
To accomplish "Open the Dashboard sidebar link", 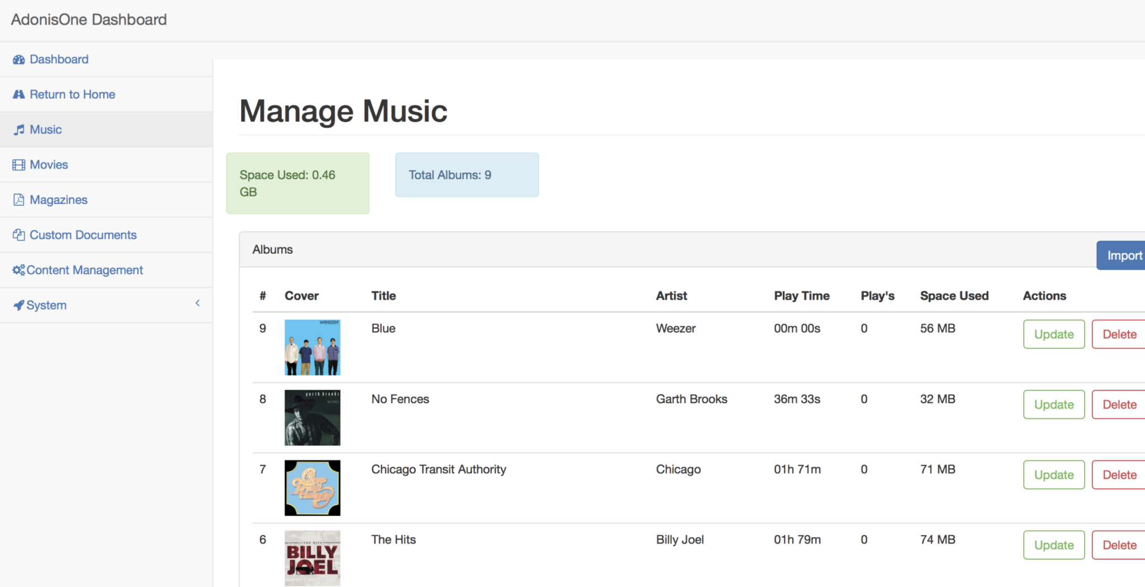I will click(x=106, y=59).
